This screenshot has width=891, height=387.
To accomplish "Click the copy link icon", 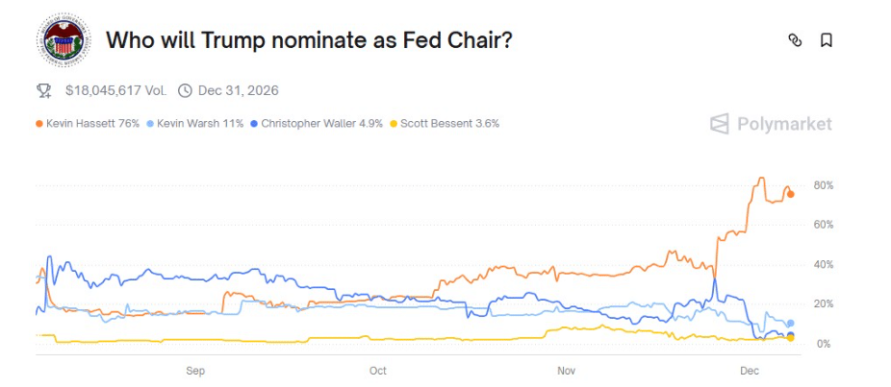I will pos(794,40).
